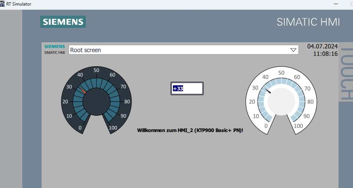Click the RT Simulator title bar icon
353x188 pixels.
[2, 3]
